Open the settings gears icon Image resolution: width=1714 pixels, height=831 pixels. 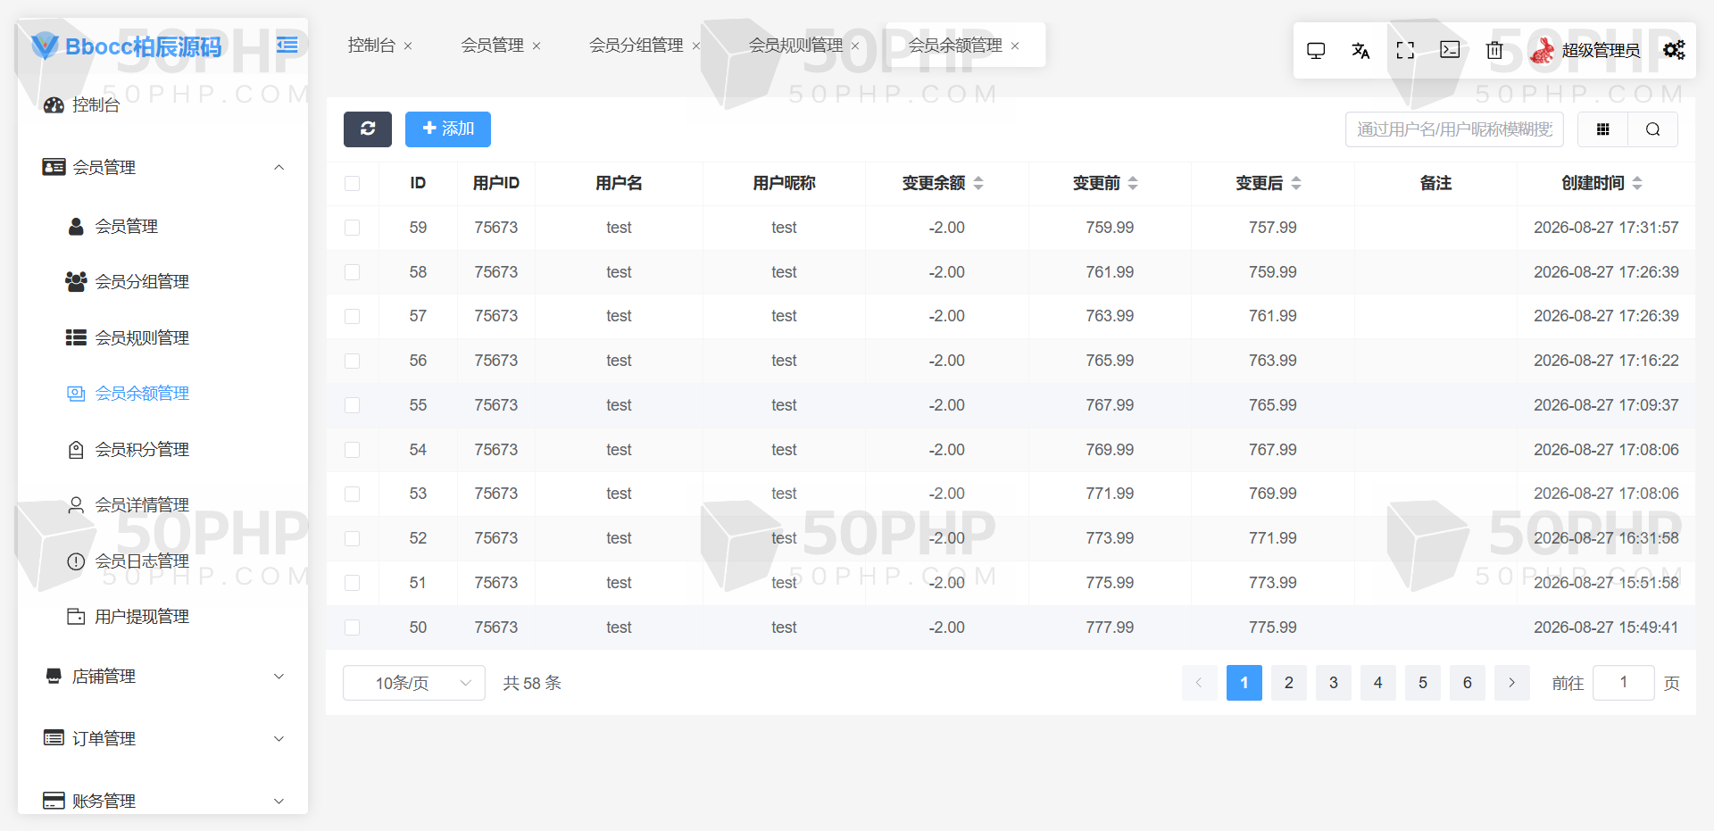1674,50
